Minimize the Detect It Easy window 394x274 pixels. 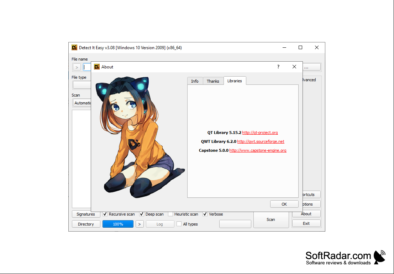click(284, 47)
